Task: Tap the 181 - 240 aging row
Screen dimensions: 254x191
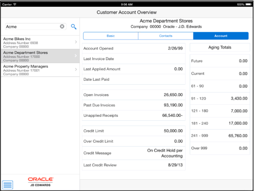Action: (220, 123)
